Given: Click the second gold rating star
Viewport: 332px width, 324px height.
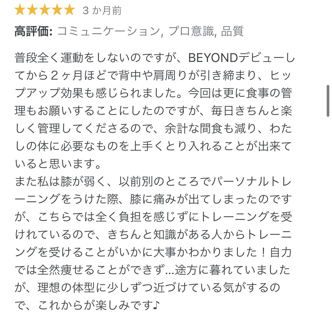Looking at the screenshot, I should 32,10.
